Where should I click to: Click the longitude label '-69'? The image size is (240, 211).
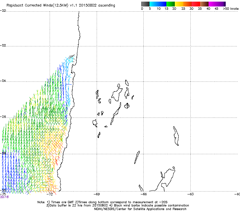pos(97,194)
